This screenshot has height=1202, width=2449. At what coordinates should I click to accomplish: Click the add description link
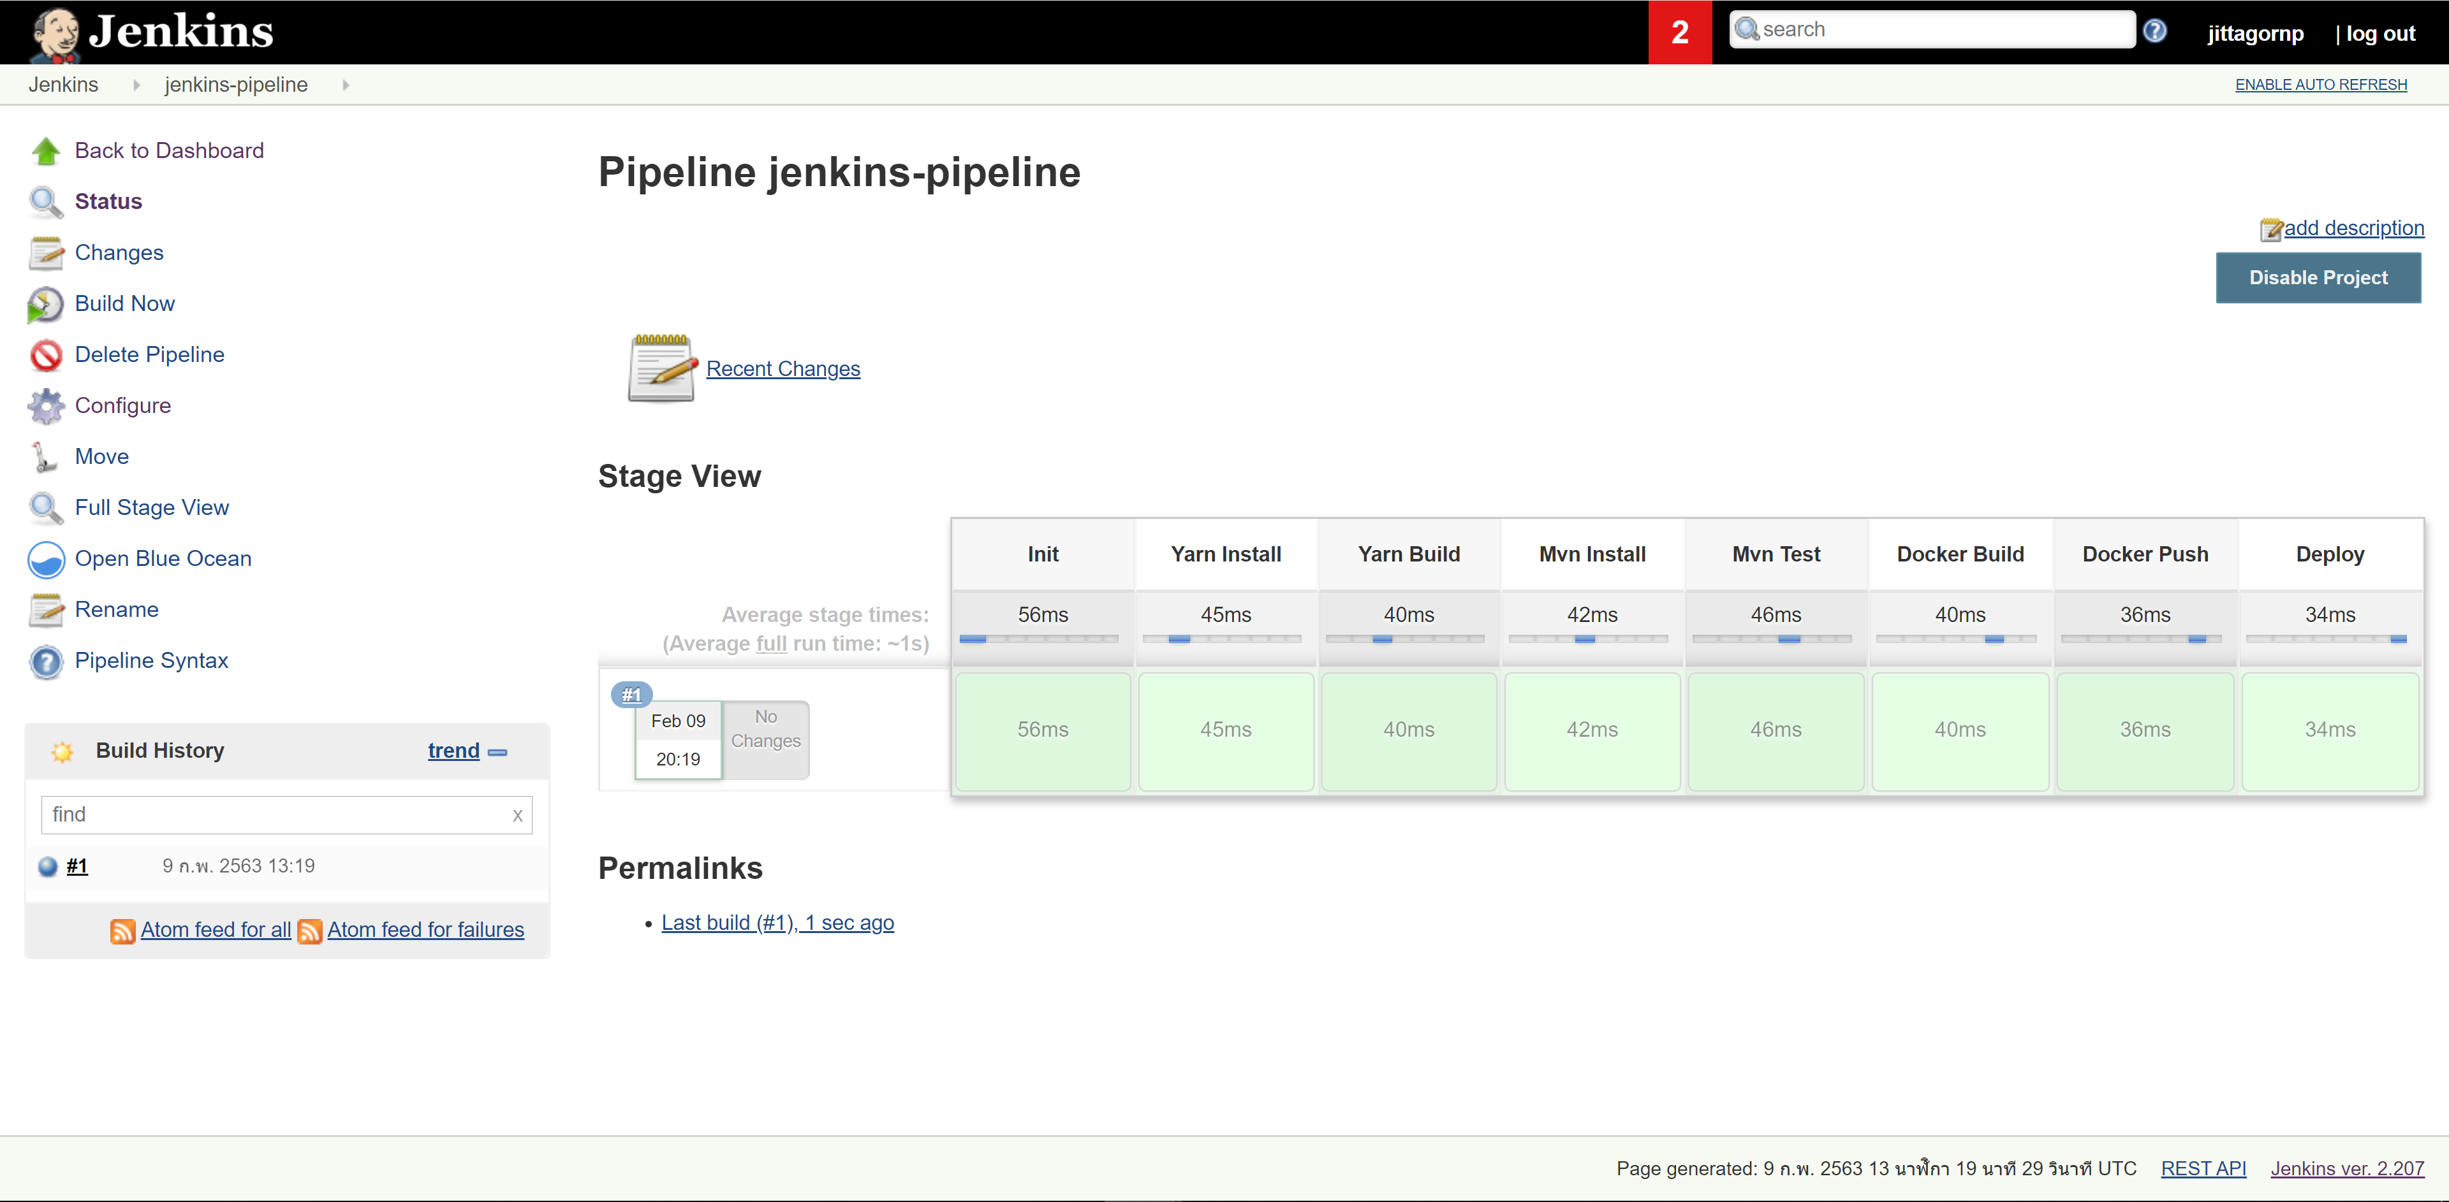[2354, 228]
